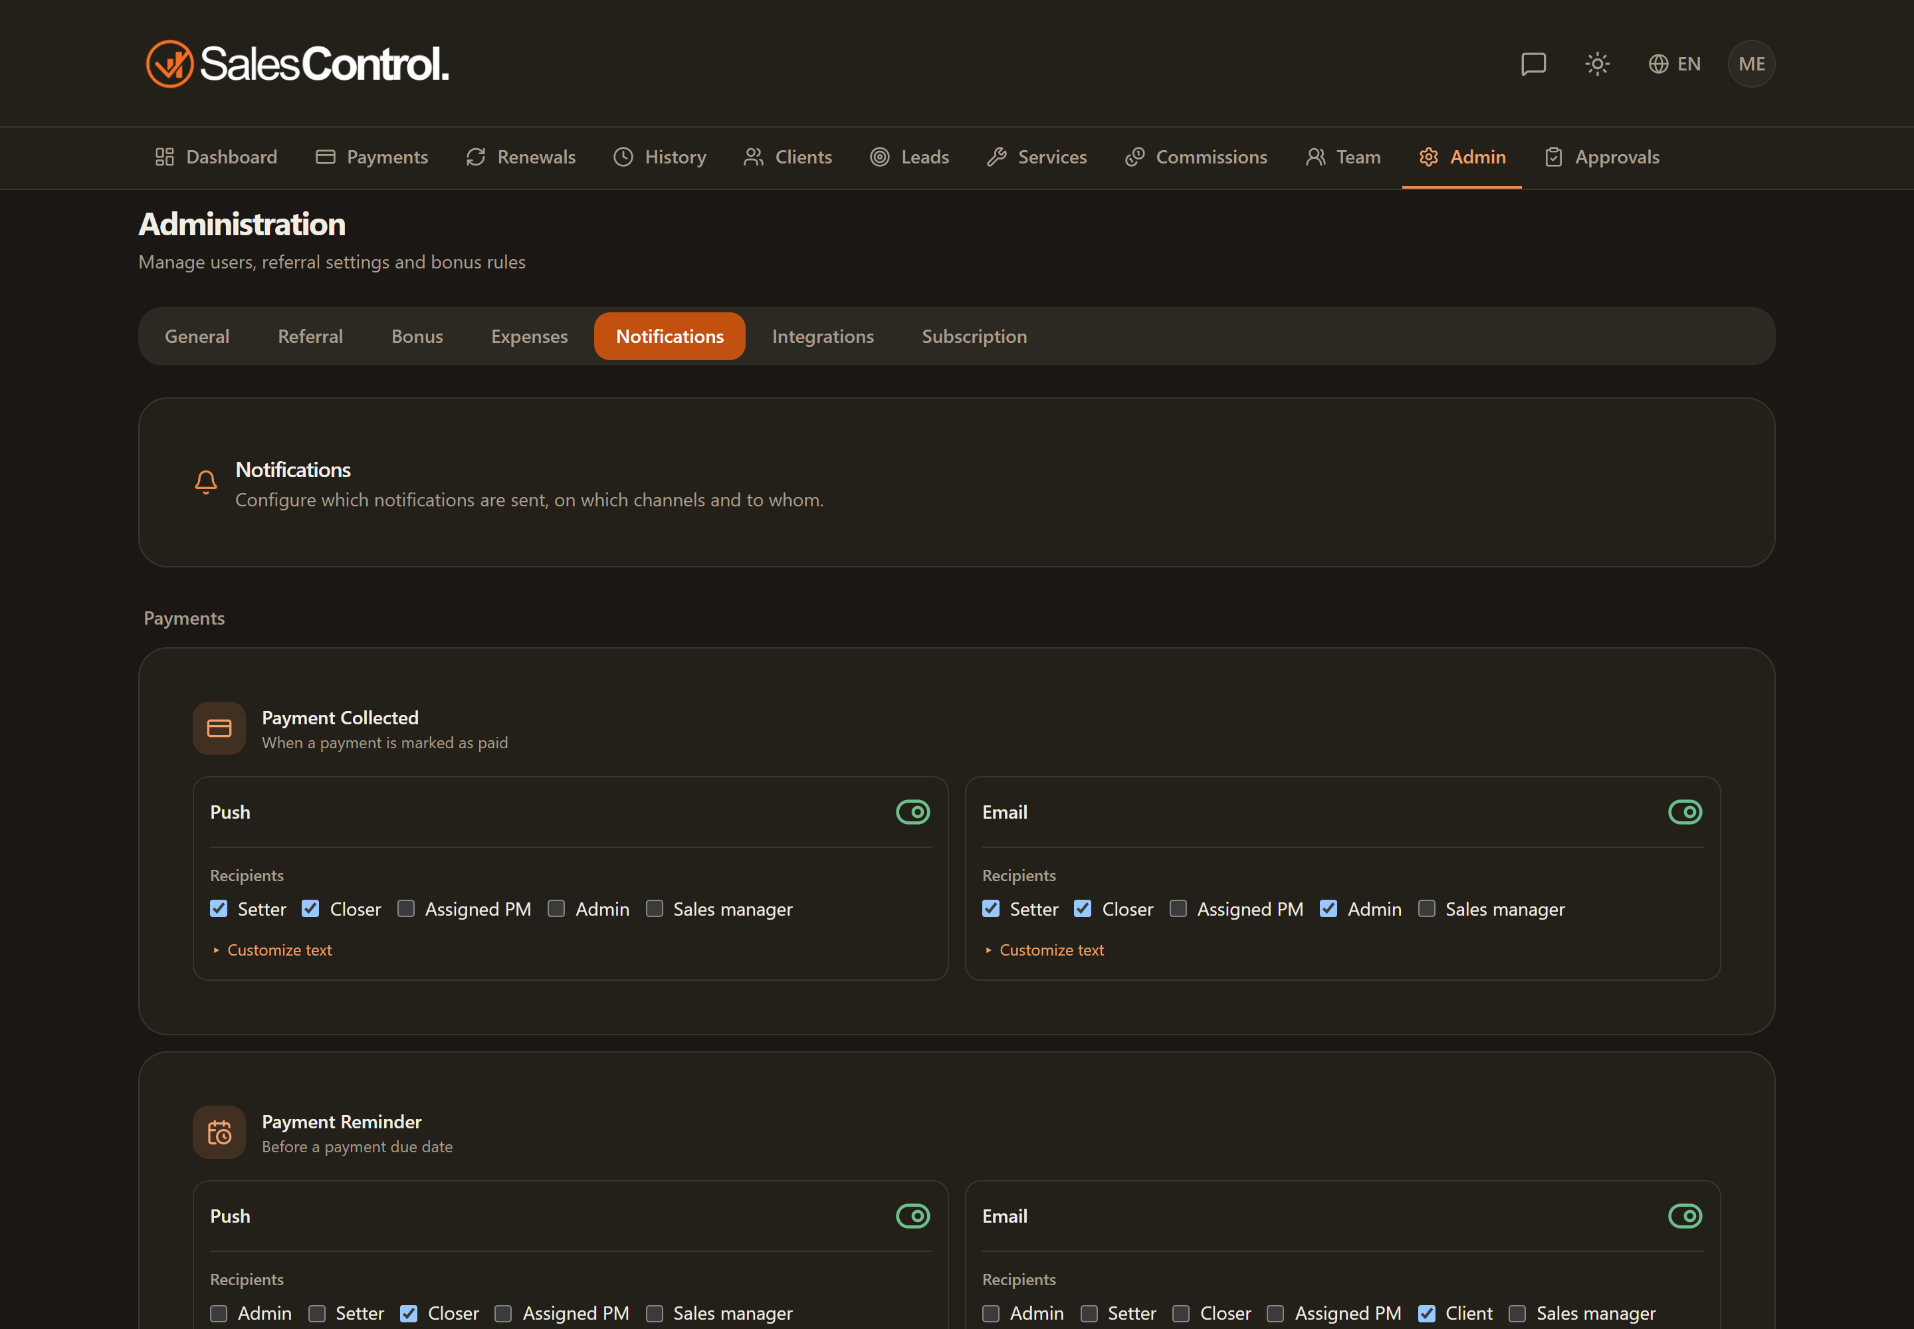
Task: Click the Payment Collected card icon
Action: (x=219, y=728)
